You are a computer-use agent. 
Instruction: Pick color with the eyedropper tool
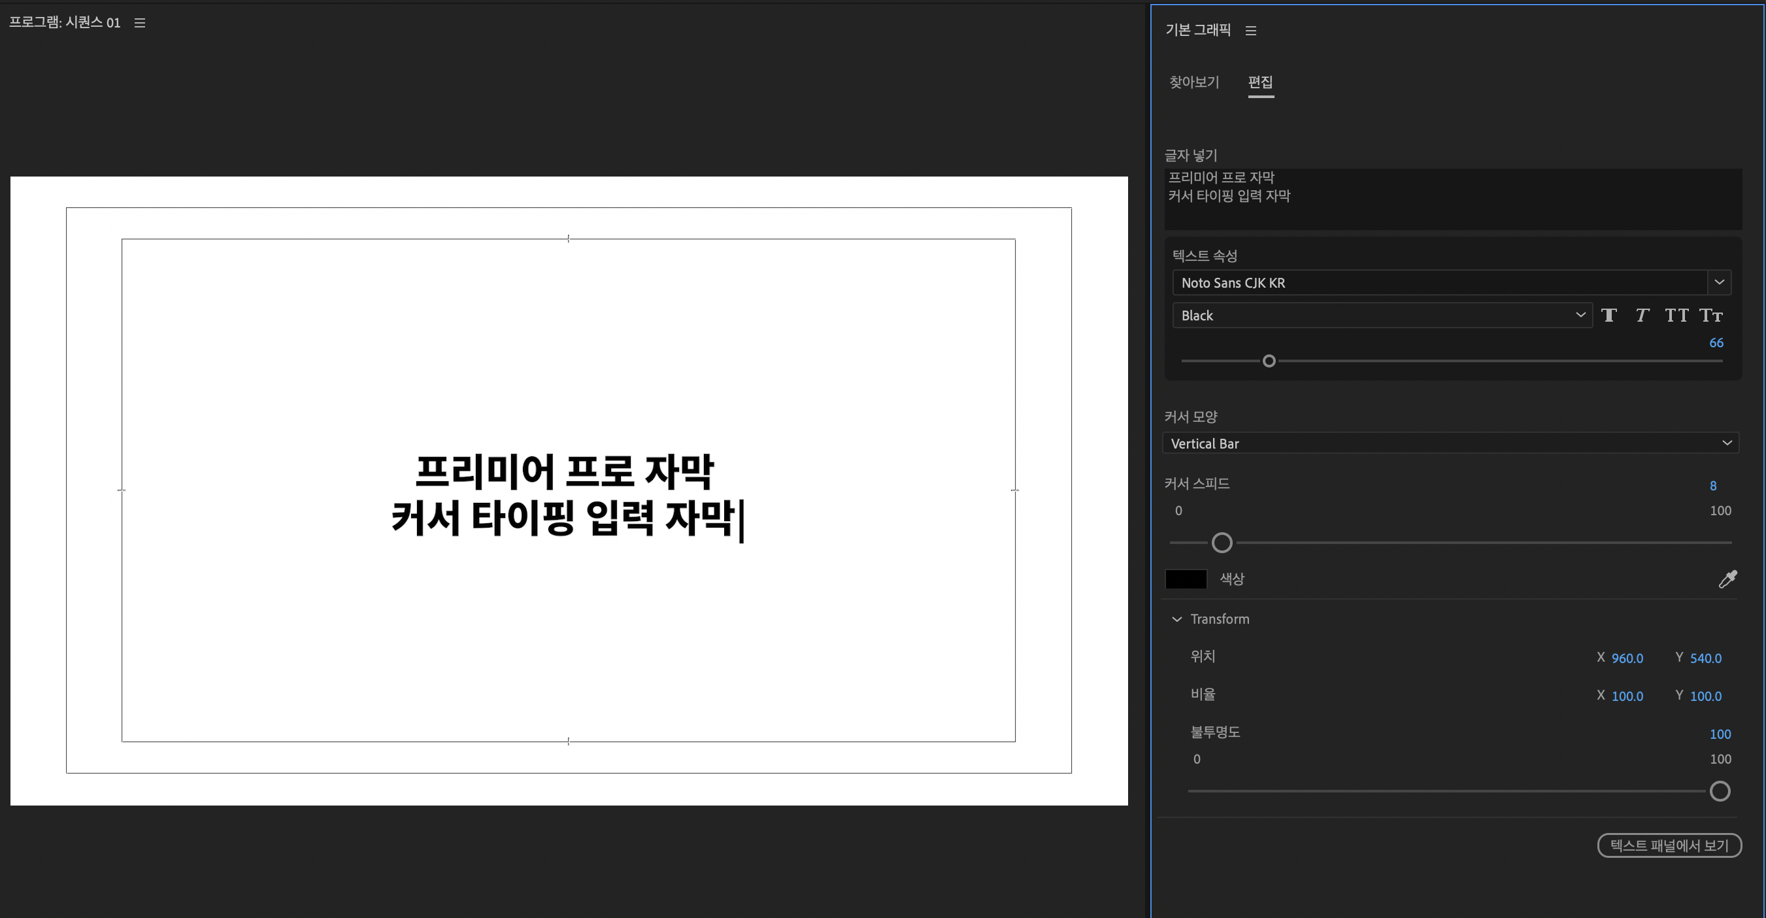[x=1727, y=579]
